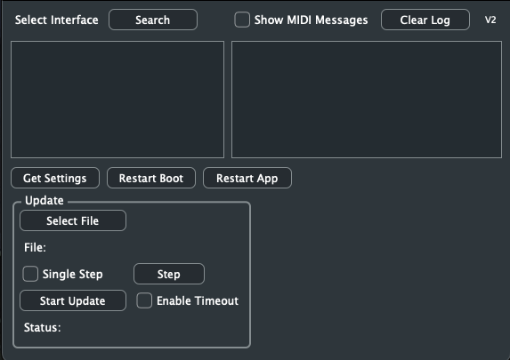Click the Step button
The height and width of the screenshot is (360, 510).
point(169,274)
